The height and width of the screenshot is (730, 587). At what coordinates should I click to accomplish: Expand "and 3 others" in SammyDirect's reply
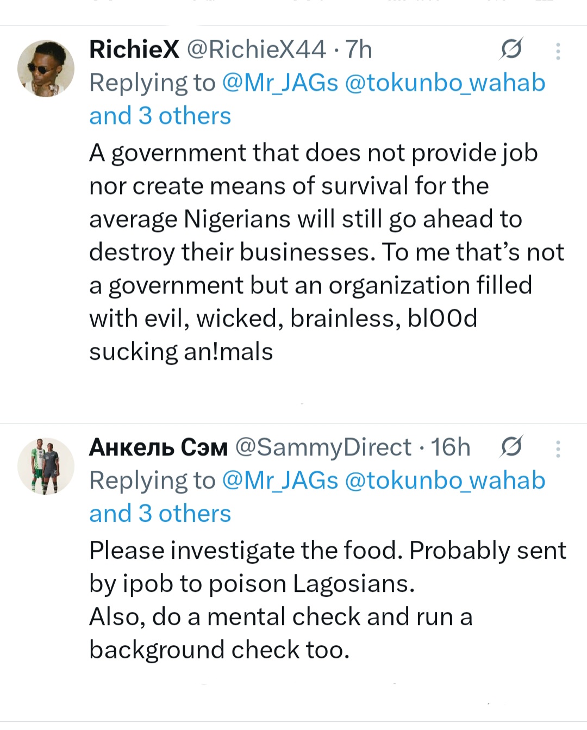(x=160, y=514)
